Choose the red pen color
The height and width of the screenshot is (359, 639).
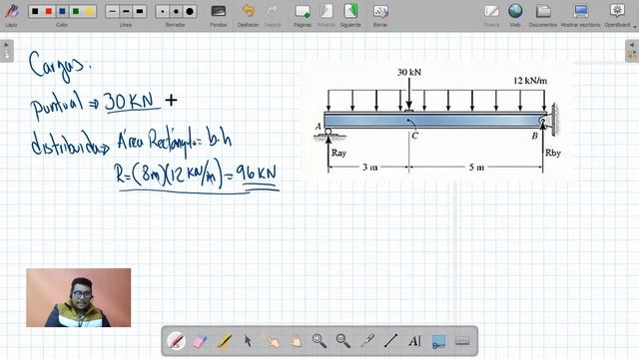pyautogui.click(x=49, y=11)
